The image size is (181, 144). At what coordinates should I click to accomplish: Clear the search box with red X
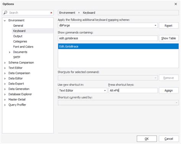pos(51,13)
